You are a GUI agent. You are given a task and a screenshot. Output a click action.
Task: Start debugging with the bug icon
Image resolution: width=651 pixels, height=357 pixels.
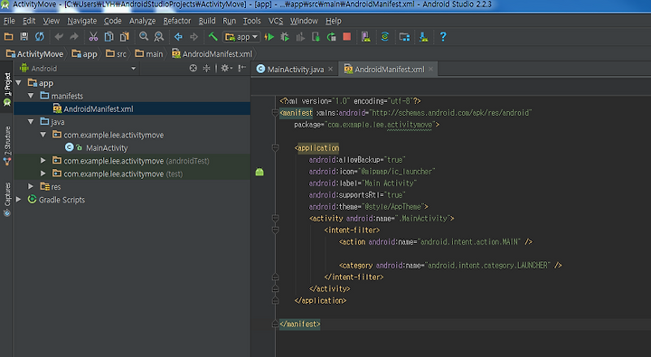[285, 37]
